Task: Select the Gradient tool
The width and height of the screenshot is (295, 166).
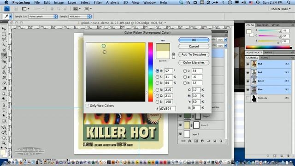Action: pos(4,88)
